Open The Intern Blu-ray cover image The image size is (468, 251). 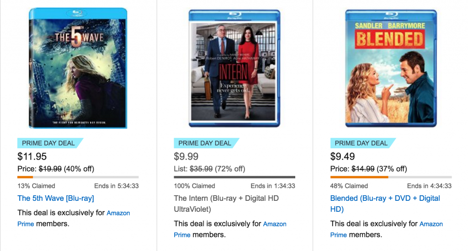pyautogui.click(x=234, y=68)
